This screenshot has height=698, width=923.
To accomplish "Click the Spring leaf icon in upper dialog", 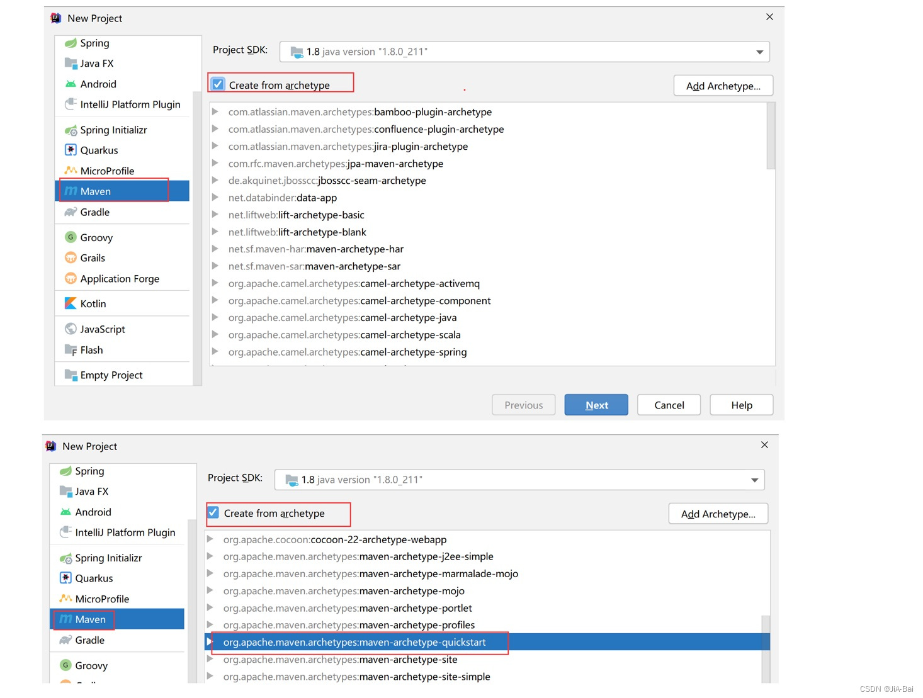I will (x=71, y=43).
